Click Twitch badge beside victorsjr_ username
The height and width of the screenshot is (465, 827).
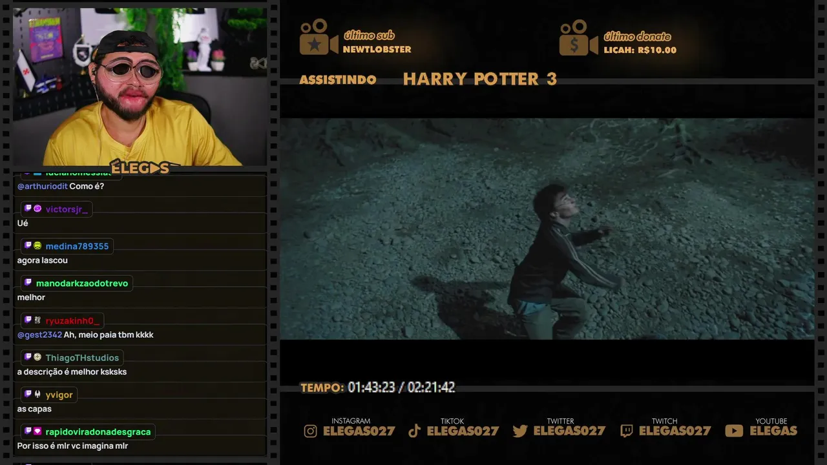pyautogui.click(x=28, y=209)
